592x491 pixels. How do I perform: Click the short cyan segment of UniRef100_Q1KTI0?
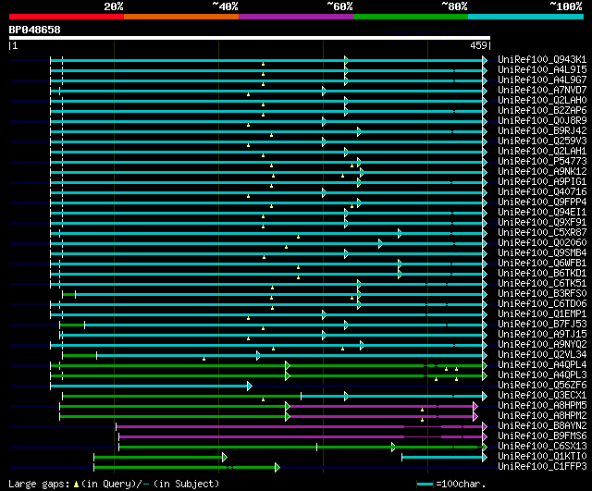point(442,458)
